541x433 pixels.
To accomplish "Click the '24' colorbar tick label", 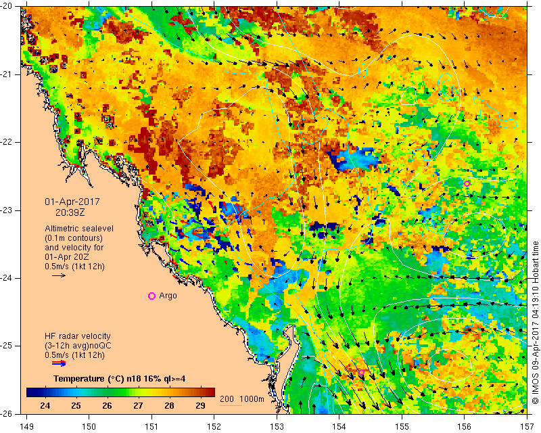I will 45,405.
